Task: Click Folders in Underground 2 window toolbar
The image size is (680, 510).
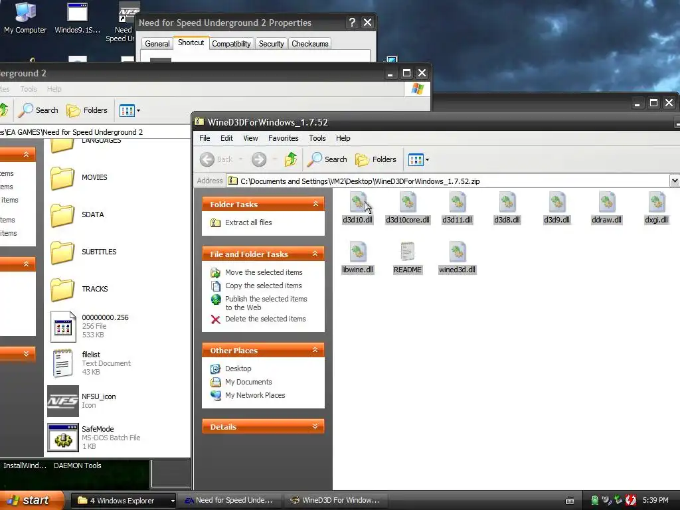Action: pos(87,110)
